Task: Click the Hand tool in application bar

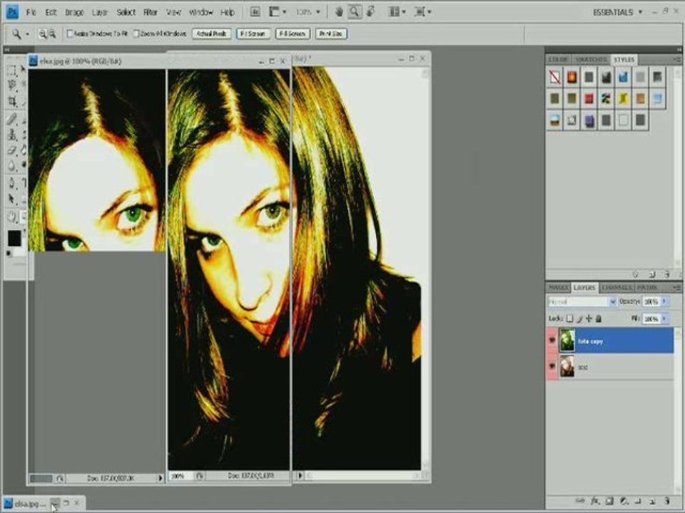Action: [x=339, y=12]
